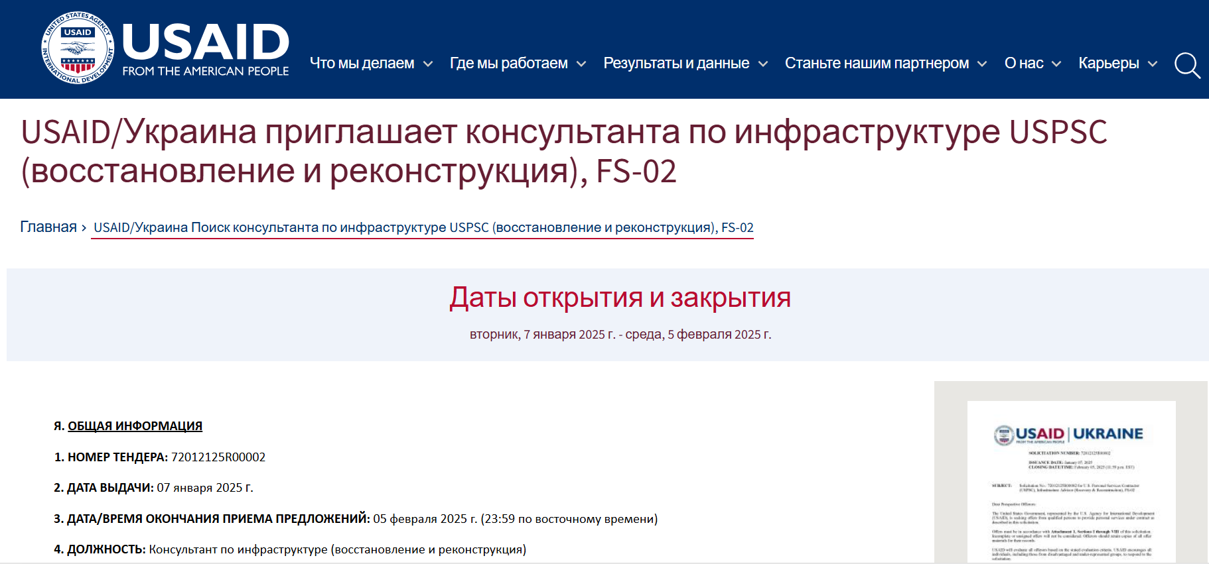
Task: Expand chevron next to Где мы работаем
Action: point(581,64)
